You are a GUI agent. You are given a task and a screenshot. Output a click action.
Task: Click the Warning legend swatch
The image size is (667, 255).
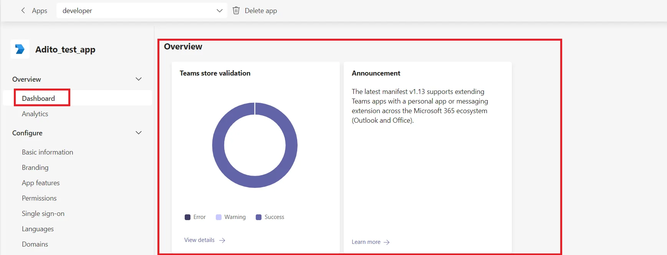218,217
